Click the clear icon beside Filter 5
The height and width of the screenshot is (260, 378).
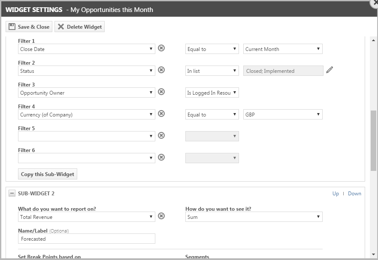coord(161,135)
